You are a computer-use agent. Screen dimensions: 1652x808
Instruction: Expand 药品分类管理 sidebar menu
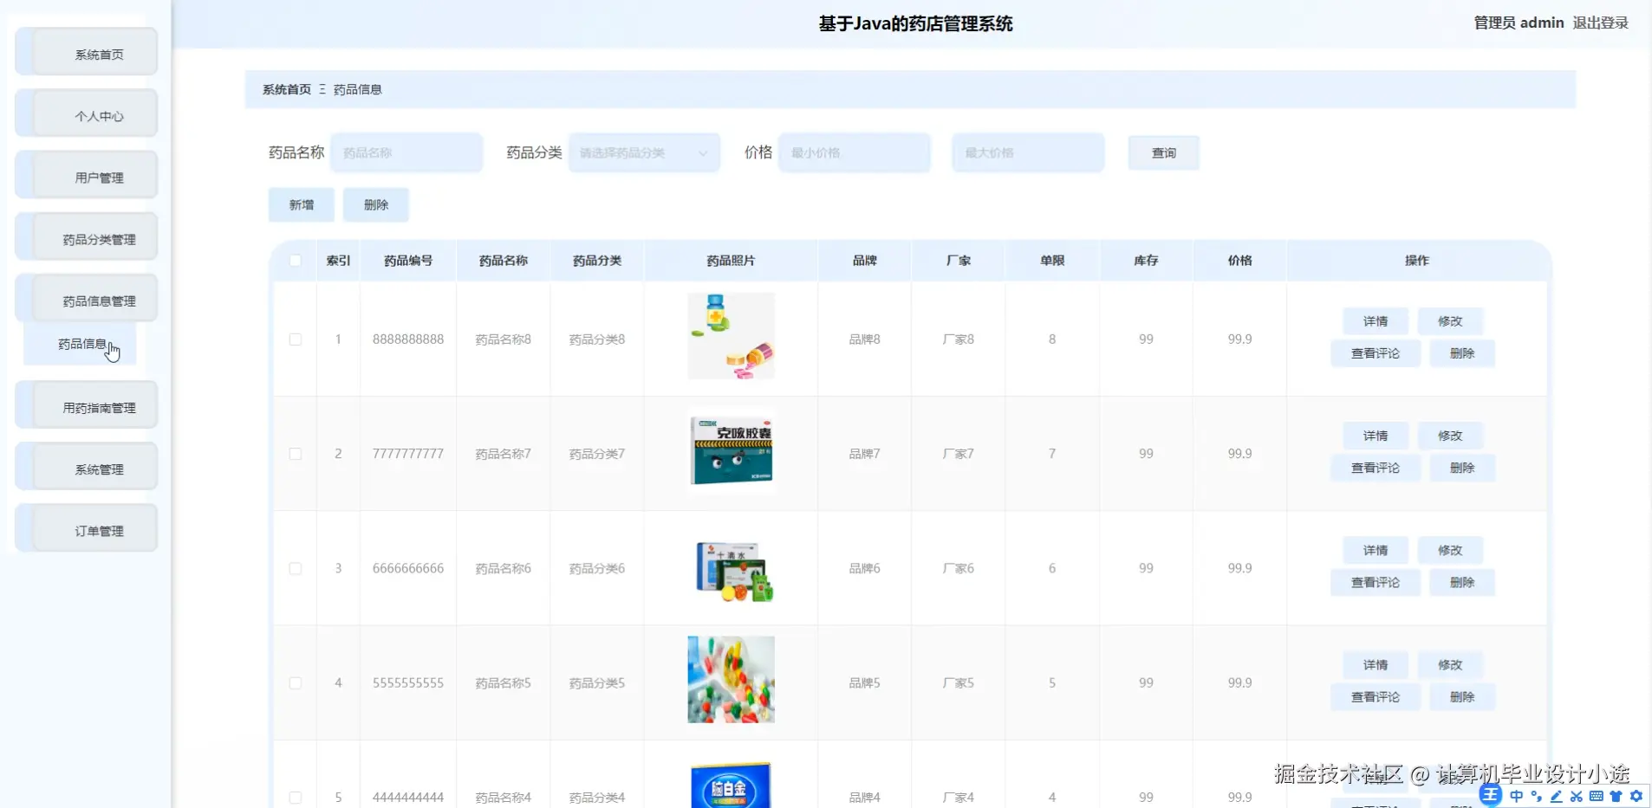click(87, 237)
